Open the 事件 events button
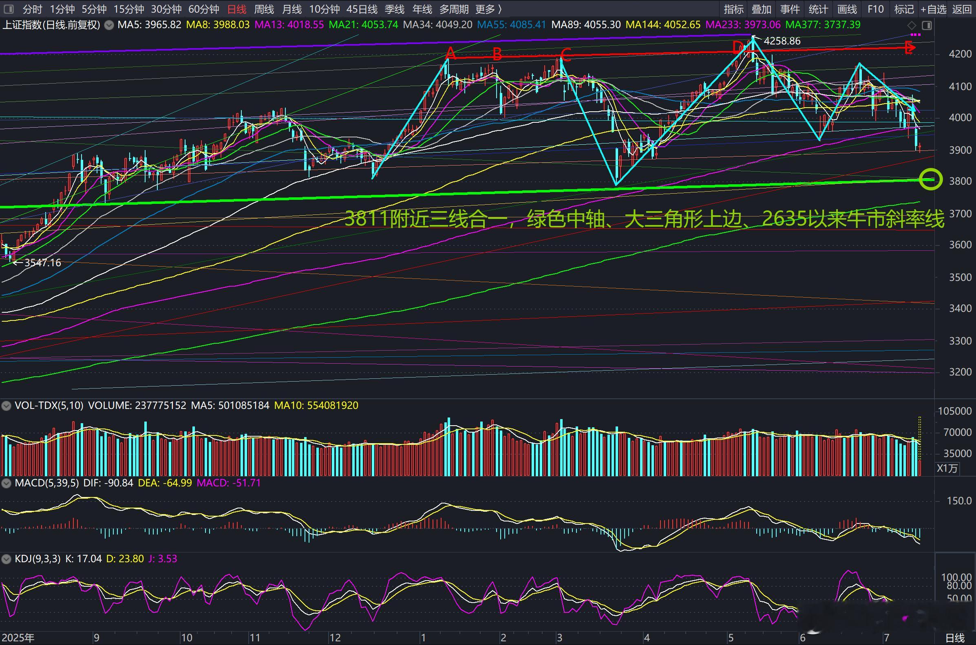The width and height of the screenshot is (976, 645). point(790,9)
